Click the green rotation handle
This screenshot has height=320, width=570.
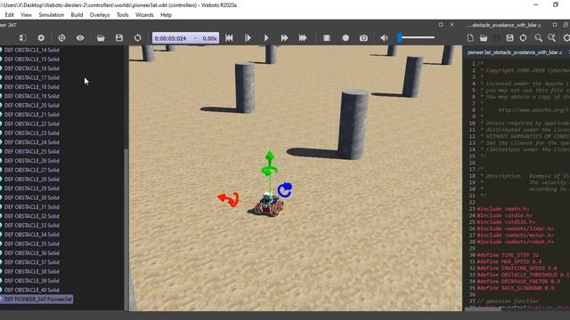270,170
